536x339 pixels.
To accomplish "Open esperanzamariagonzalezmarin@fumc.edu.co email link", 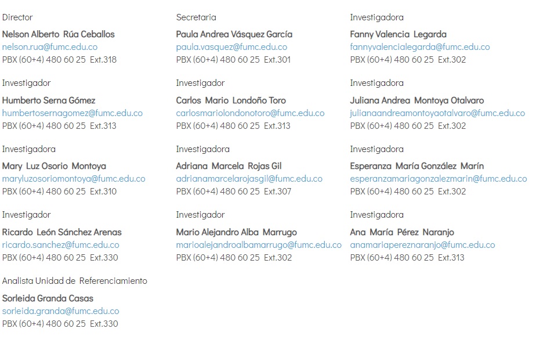I will click(x=439, y=179).
